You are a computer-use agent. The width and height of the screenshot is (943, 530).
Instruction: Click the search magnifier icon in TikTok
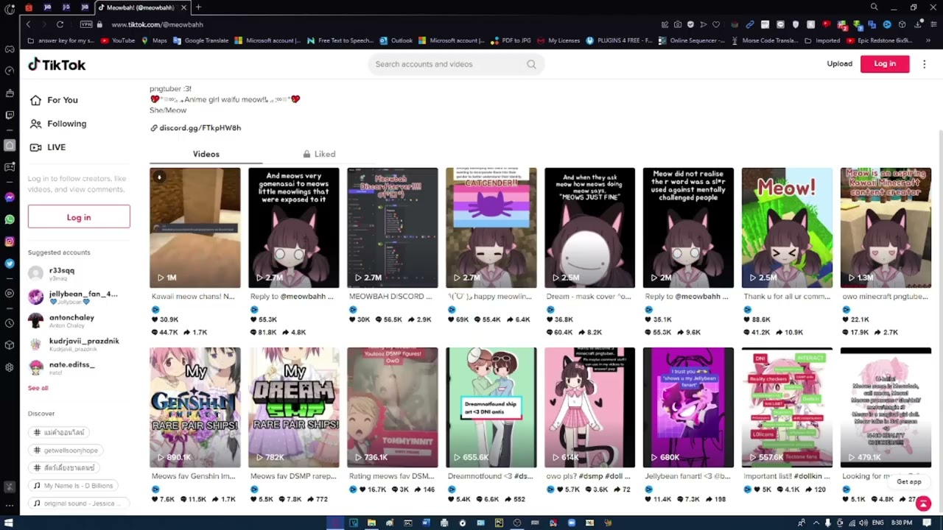(531, 64)
